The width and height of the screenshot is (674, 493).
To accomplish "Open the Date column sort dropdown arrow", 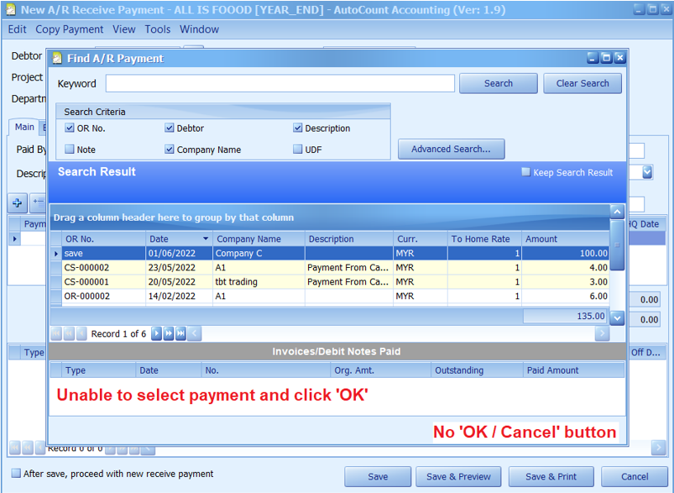I will point(206,239).
